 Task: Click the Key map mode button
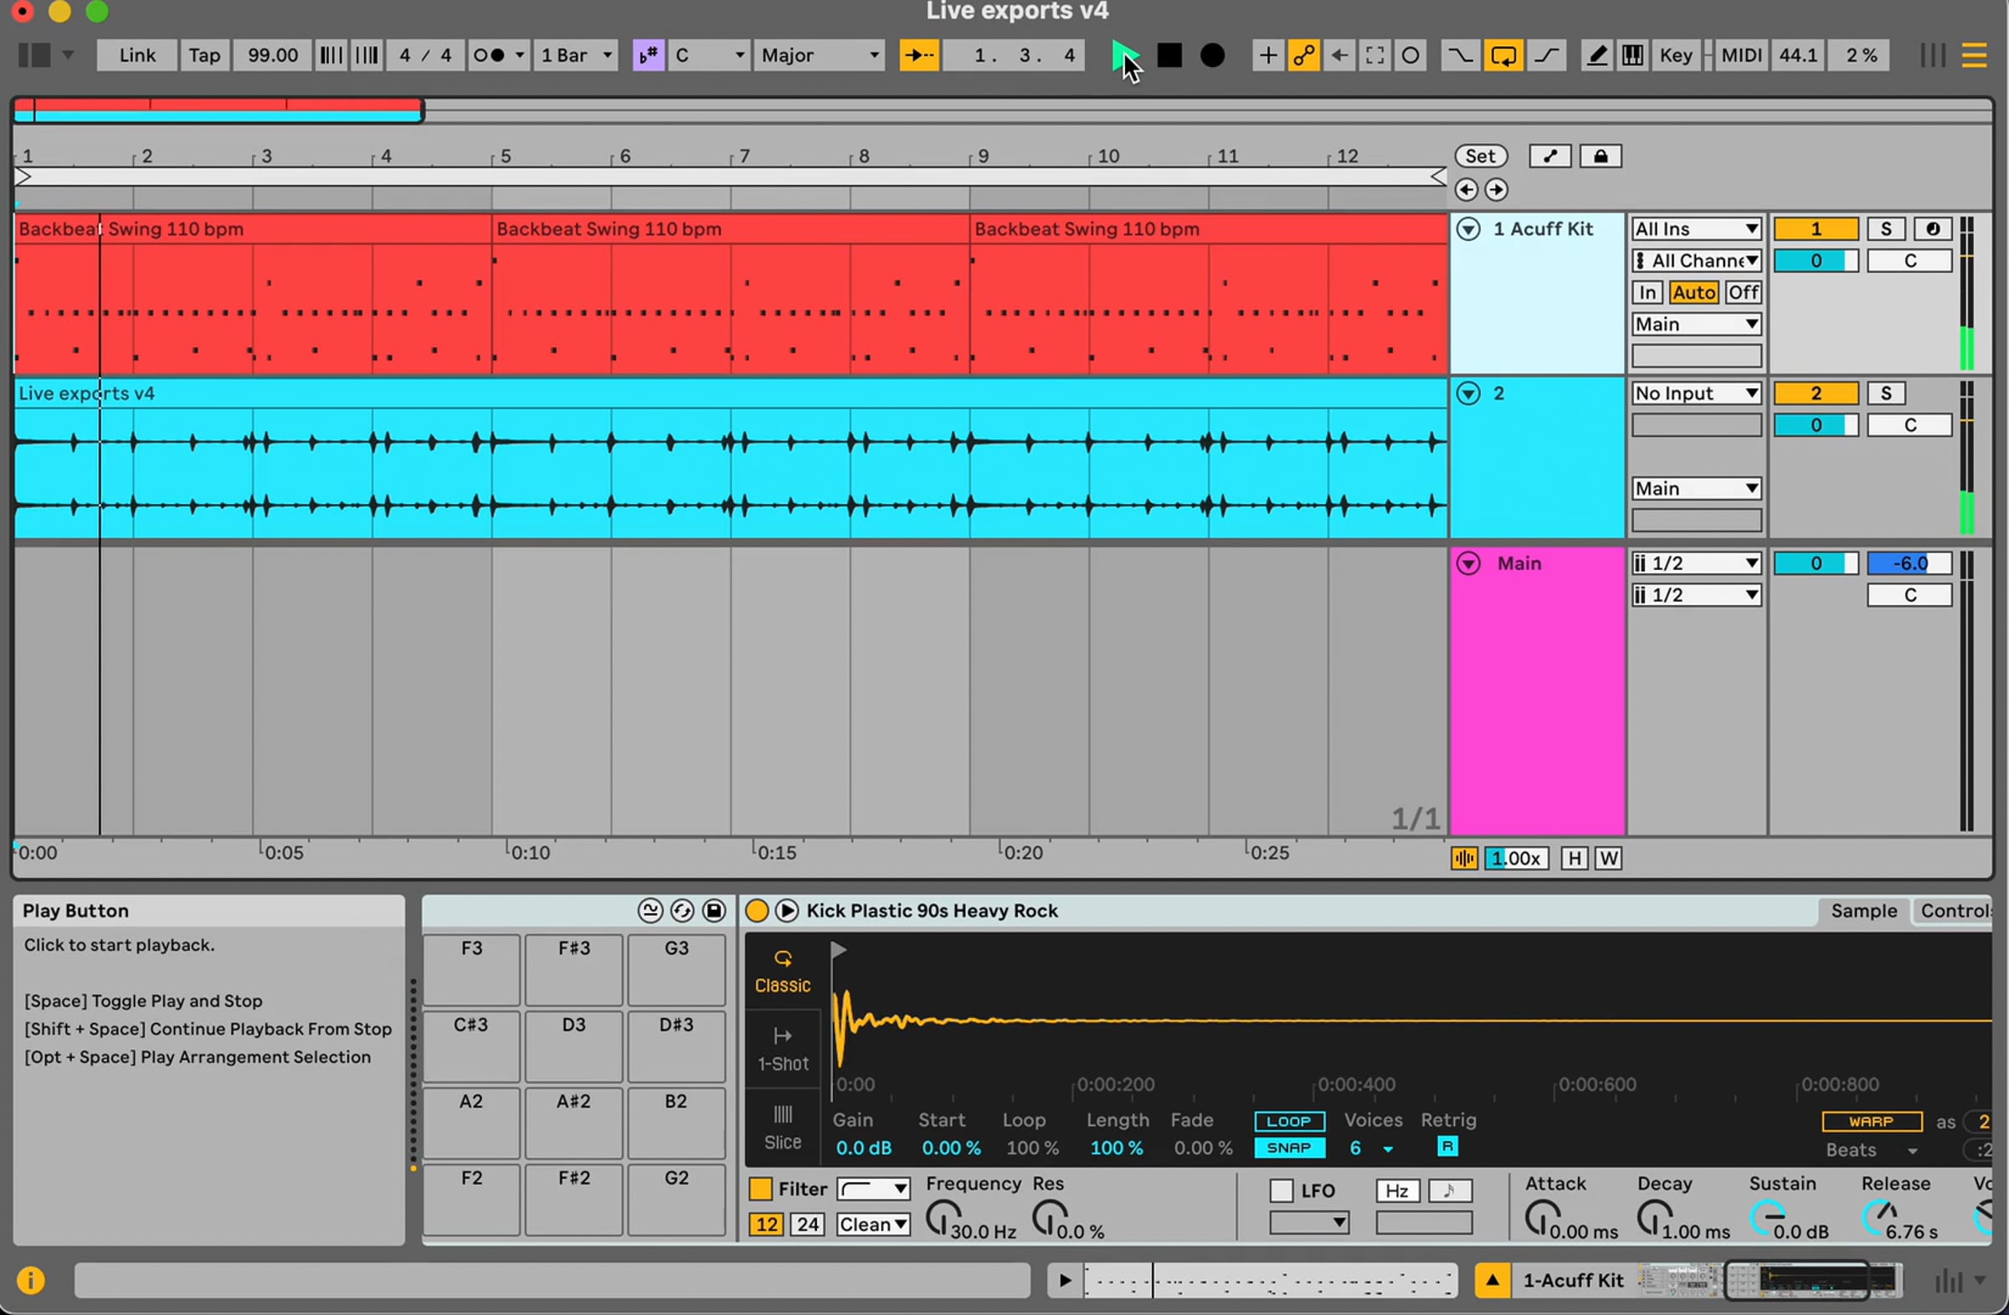click(1676, 56)
